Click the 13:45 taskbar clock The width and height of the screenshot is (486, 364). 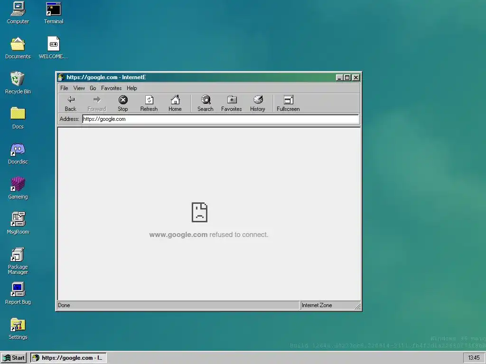474,358
